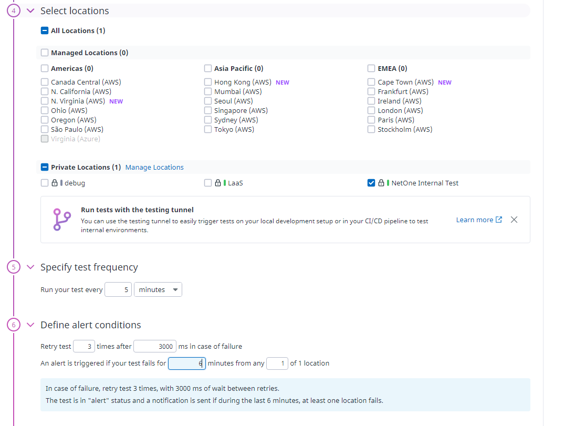Select Seoul (AWS) location
This screenshot has width=564, height=426.
pos(208,101)
